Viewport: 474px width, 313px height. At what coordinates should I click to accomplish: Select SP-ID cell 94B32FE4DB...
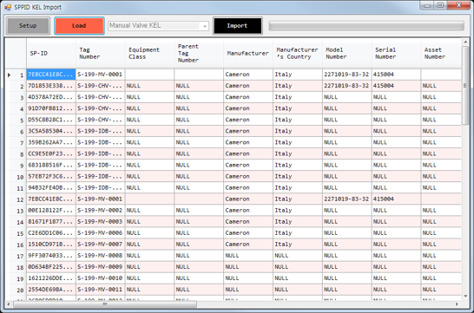[x=51, y=188]
